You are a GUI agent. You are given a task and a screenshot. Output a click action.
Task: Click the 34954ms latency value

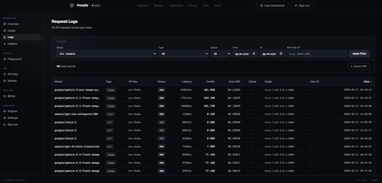[x=186, y=90]
